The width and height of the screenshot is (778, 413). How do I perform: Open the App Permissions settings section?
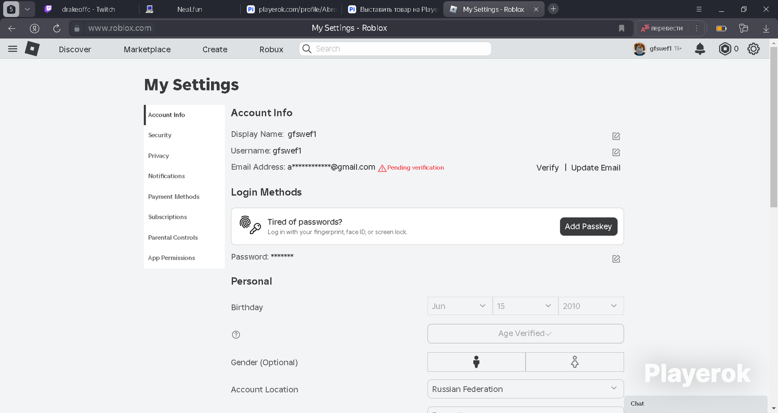click(184, 258)
